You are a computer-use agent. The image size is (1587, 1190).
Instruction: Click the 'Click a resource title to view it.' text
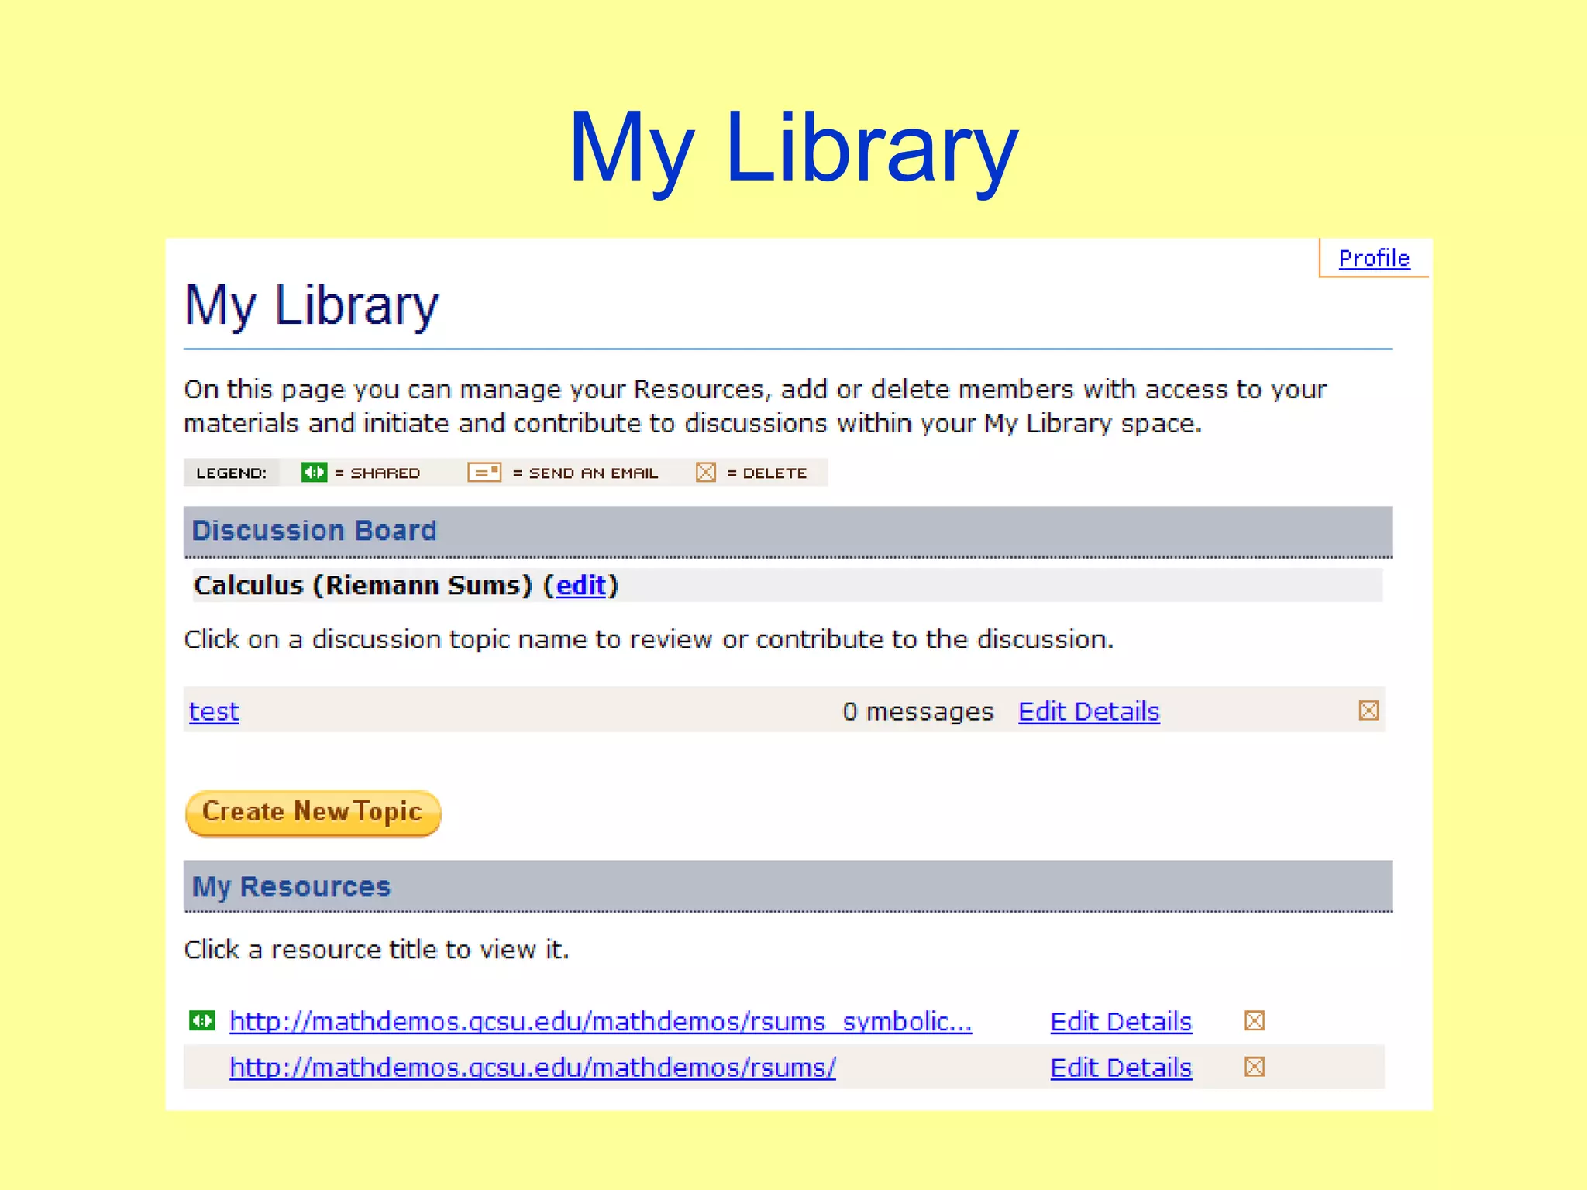(x=377, y=949)
